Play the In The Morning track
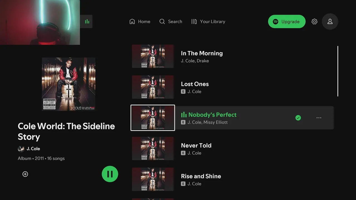The width and height of the screenshot is (356, 200). [x=233, y=56]
